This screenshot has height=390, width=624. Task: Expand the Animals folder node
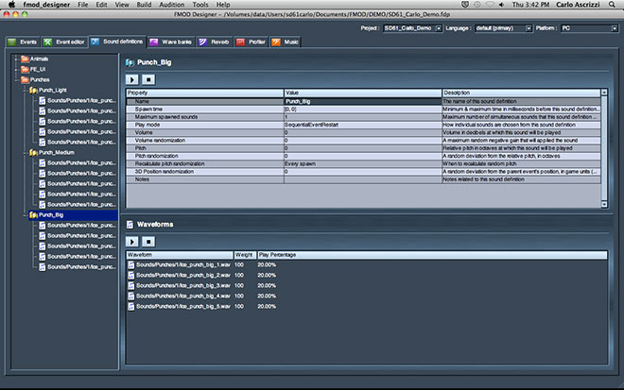click(x=16, y=59)
